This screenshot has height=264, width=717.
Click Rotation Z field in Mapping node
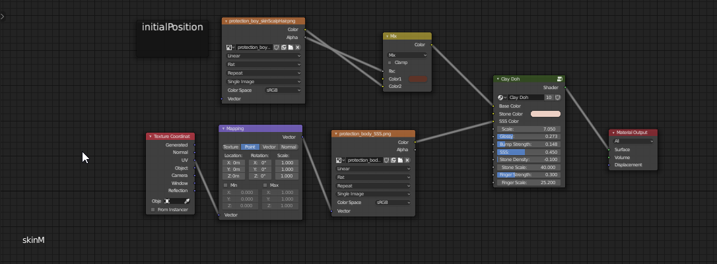click(x=259, y=176)
